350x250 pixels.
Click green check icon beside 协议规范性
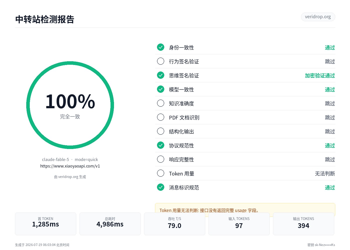pos(160,145)
